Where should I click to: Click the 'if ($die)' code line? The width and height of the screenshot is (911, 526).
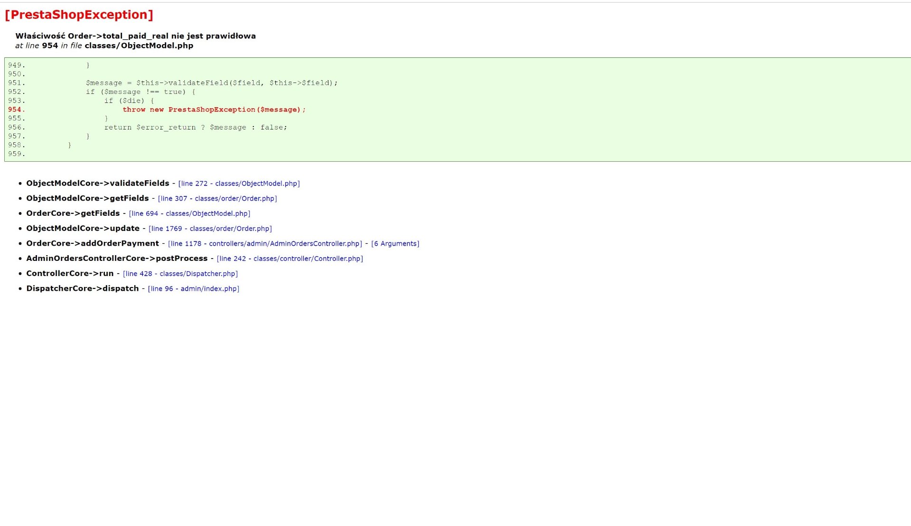coord(129,101)
